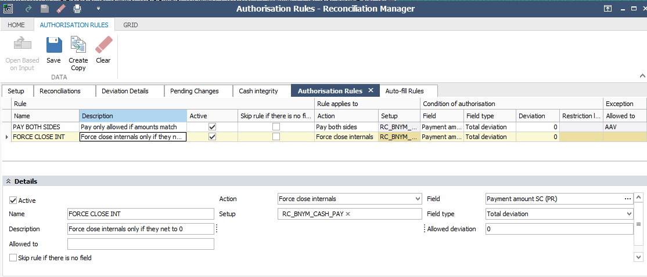
Task: Click the Name input field in Details
Action: [141, 214]
